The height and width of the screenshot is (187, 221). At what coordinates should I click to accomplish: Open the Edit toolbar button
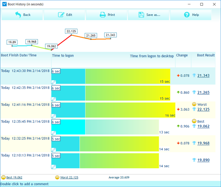coord(64,15)
